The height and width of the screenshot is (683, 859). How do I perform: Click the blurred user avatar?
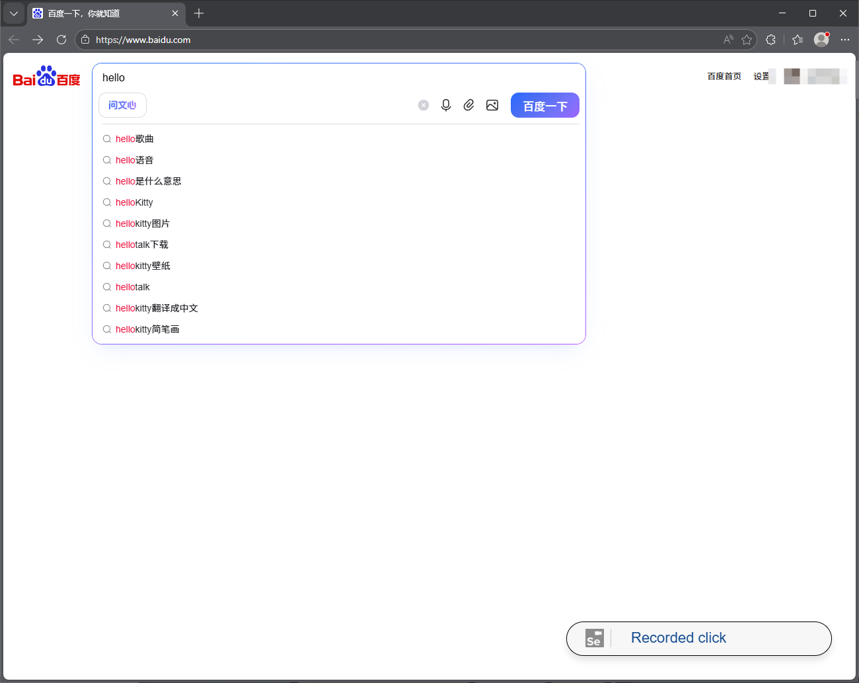tap(792, 76)
